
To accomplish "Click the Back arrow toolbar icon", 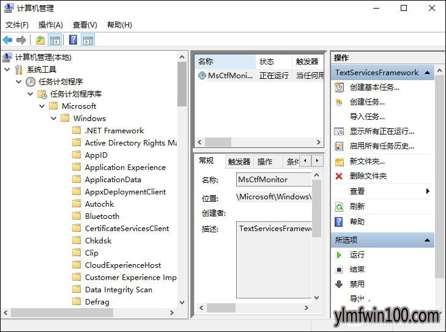I will (7, 40).
